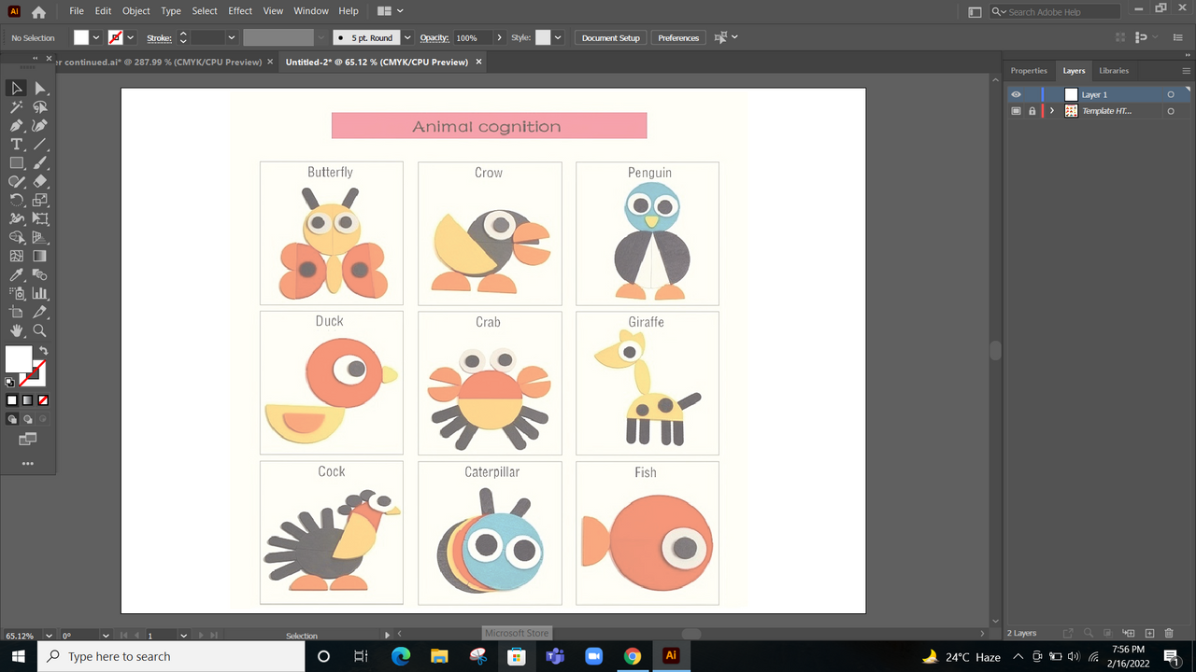Select the Line Segment tool
This screenshot has width=1196, height=672.
(x=40, y=144)
